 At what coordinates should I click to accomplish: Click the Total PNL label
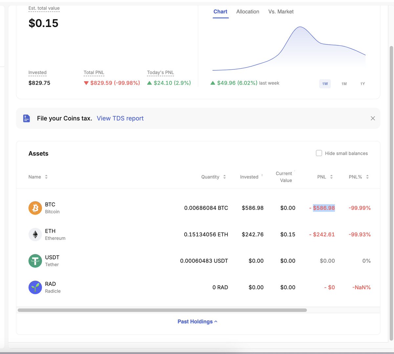[x=94, y=72]
